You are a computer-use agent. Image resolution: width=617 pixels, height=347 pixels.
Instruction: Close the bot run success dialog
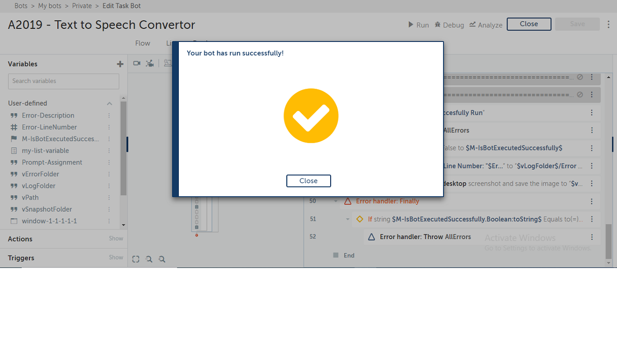308,181
